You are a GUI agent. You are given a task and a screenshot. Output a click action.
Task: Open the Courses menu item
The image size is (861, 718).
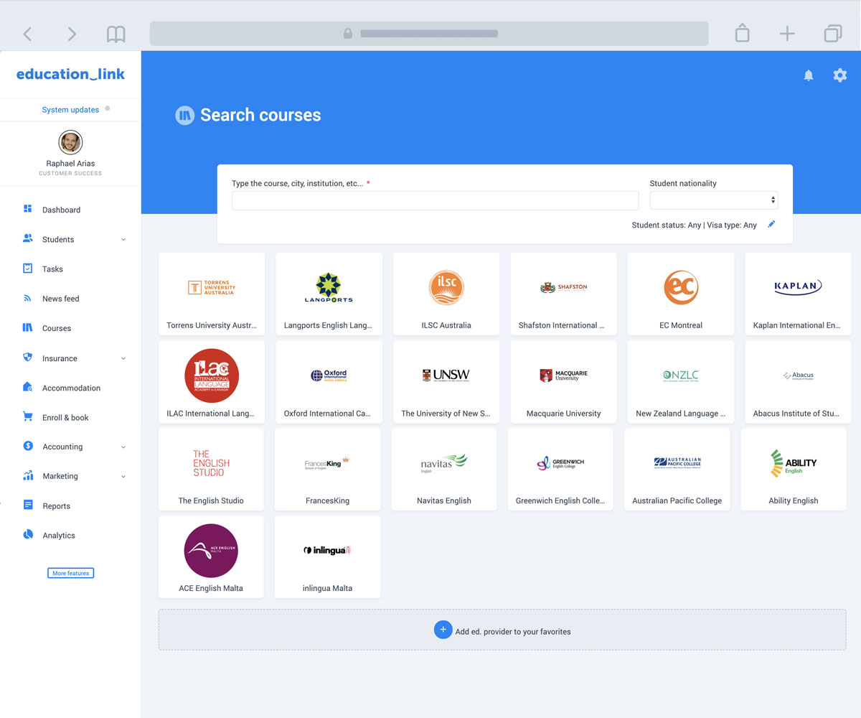coord(57,328)
